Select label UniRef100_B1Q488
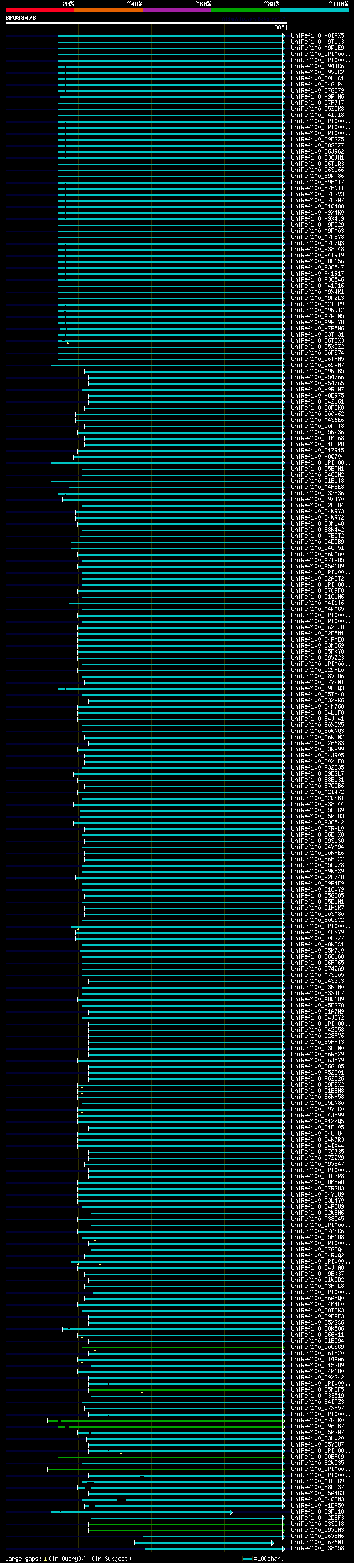 click(317, 206)
